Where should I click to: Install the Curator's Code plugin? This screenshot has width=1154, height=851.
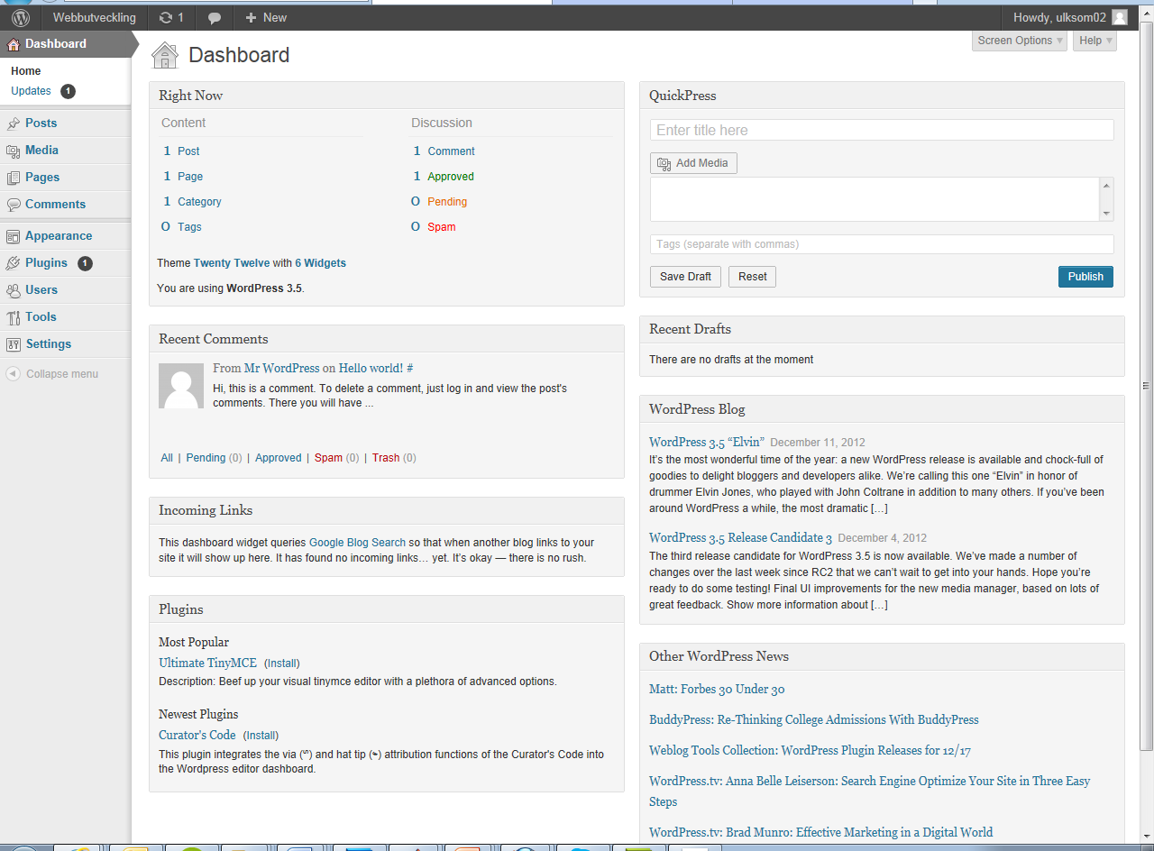point(261,736)
